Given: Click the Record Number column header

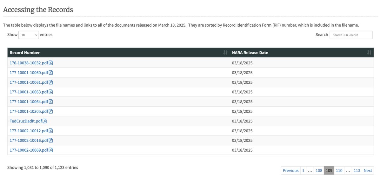Looking at the screenshot, I should click(118, 53).
